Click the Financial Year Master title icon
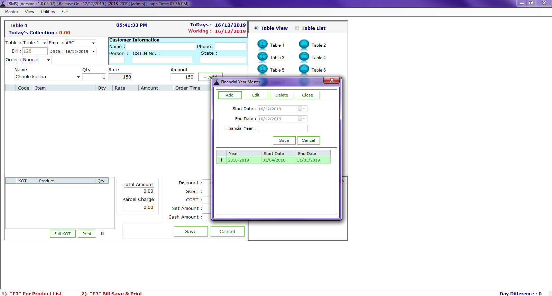The width and height of the screenshot is (552, 296). coord(217,82)
